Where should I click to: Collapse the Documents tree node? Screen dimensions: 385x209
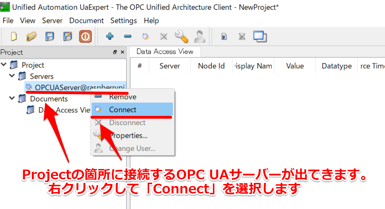[x=12, y=99]
